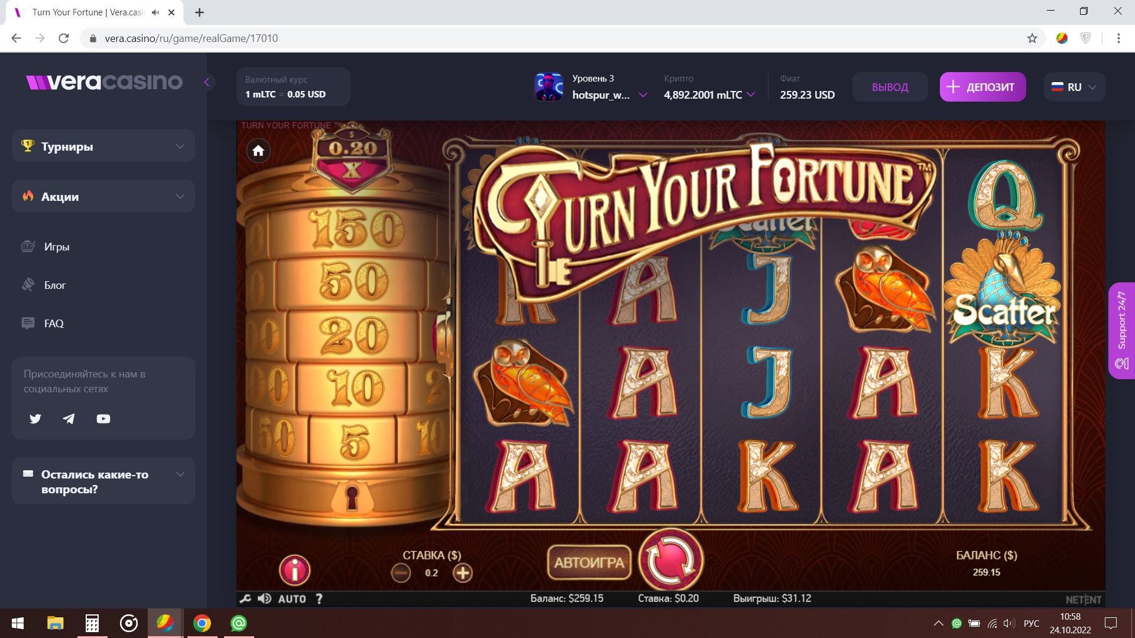Open the game info button

click(x=294, y=569)
